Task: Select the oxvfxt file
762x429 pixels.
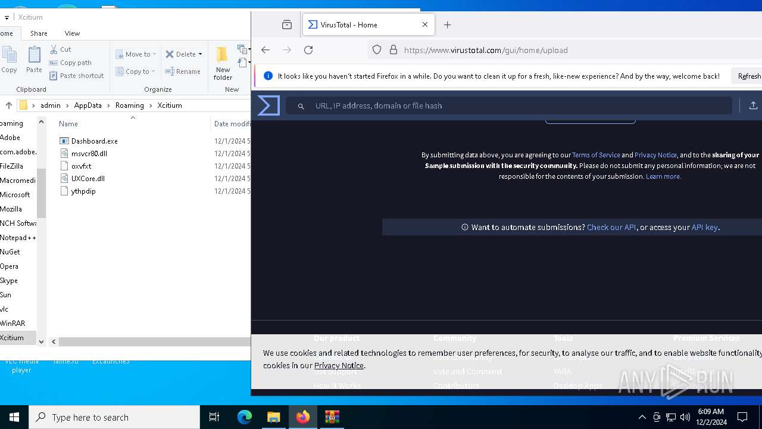Action: click(76, 166)
